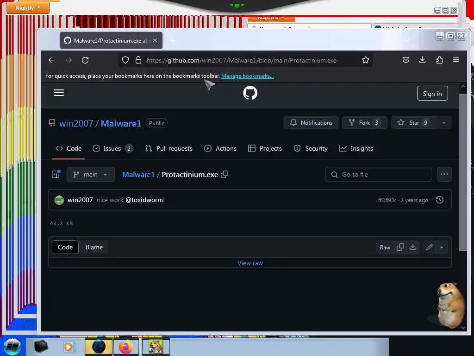Open the Pull requests tab
Image resolution: width=474 pixels, height=356 pixels.
[168, 148]
